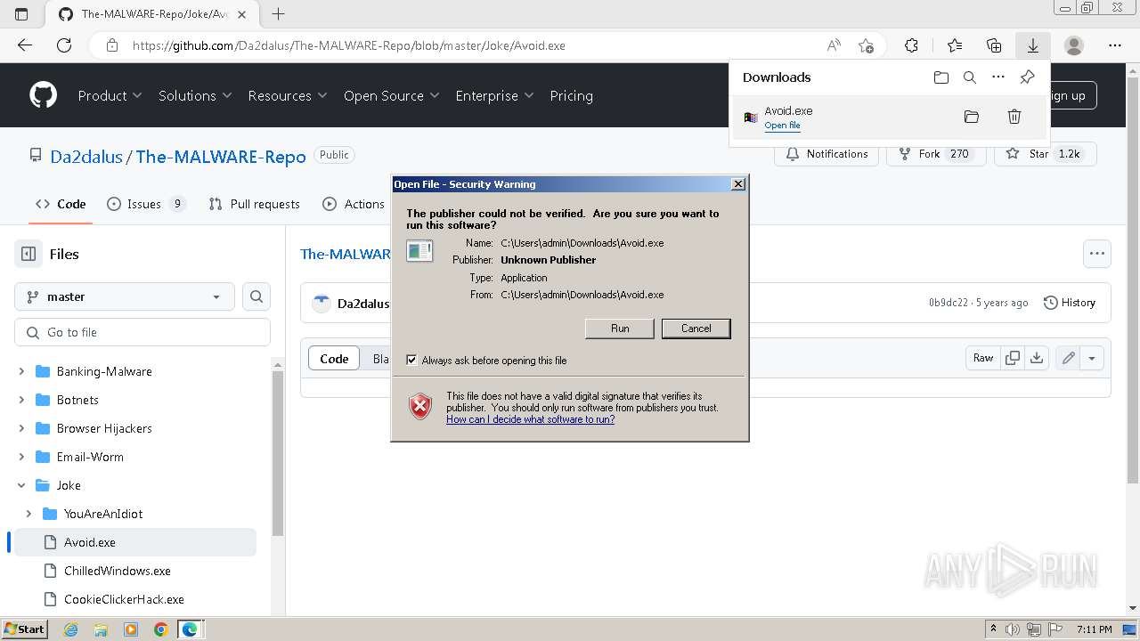Viewport: 1140px width, 641px height.
Task: Select the Code view tab
Action: coord(334,358)
